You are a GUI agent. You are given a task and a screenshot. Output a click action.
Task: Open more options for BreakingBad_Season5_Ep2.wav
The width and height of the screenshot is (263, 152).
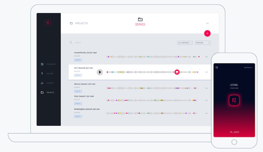coord(206,113)
